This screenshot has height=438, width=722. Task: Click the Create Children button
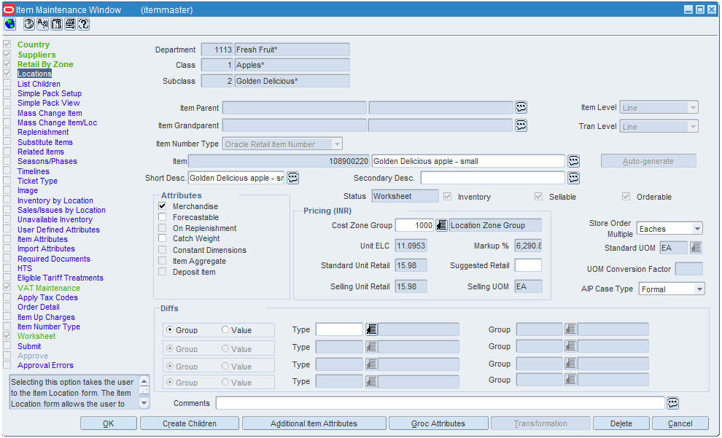click(189, 423)
